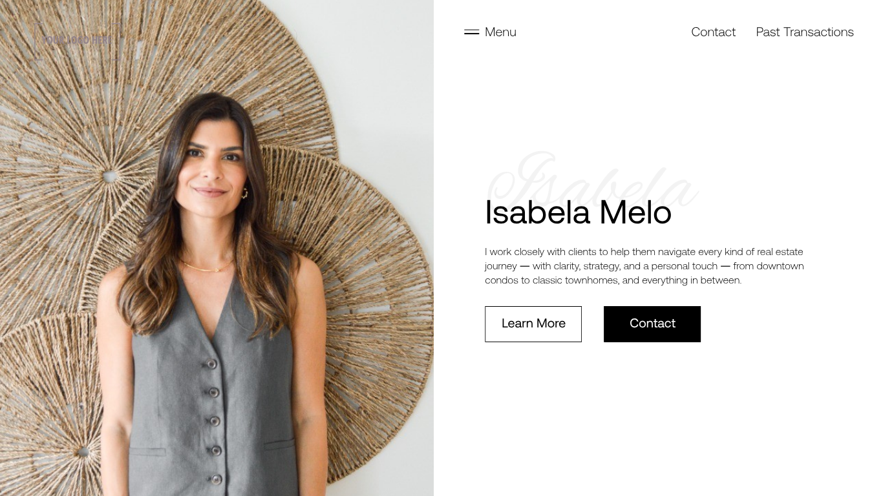Click the 'Menu' label beside the hamburger icon

pos(500,32)
